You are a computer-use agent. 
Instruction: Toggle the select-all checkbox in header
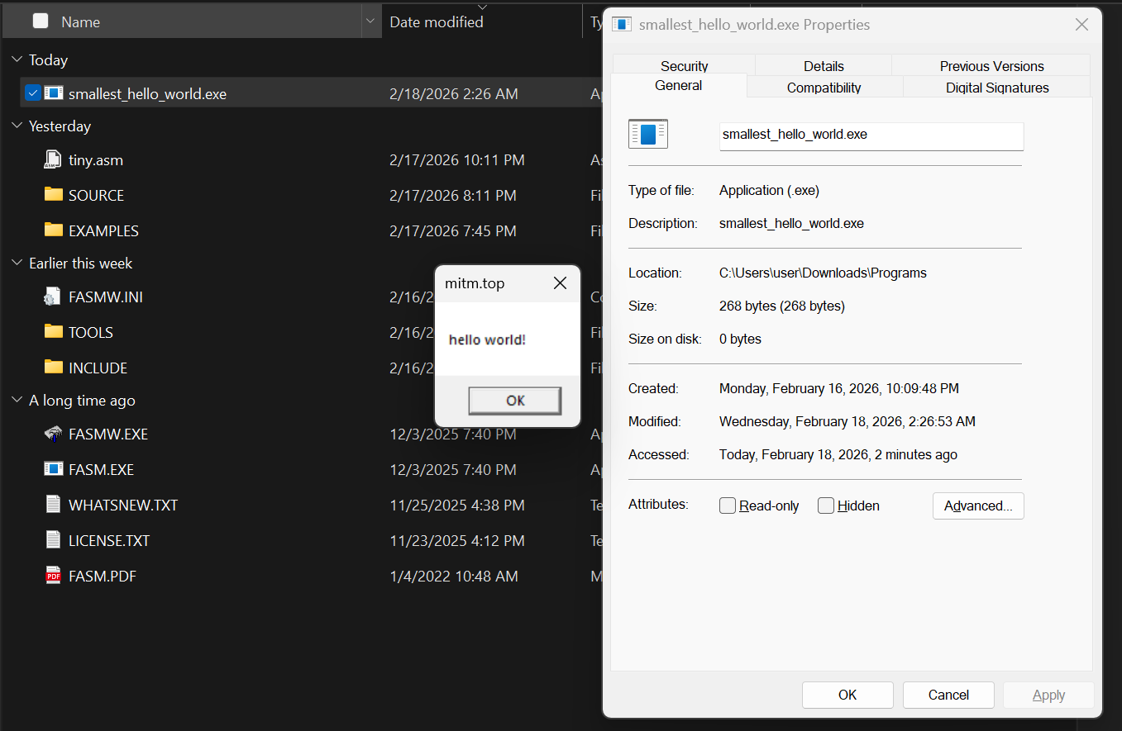(x=41, y=21)
